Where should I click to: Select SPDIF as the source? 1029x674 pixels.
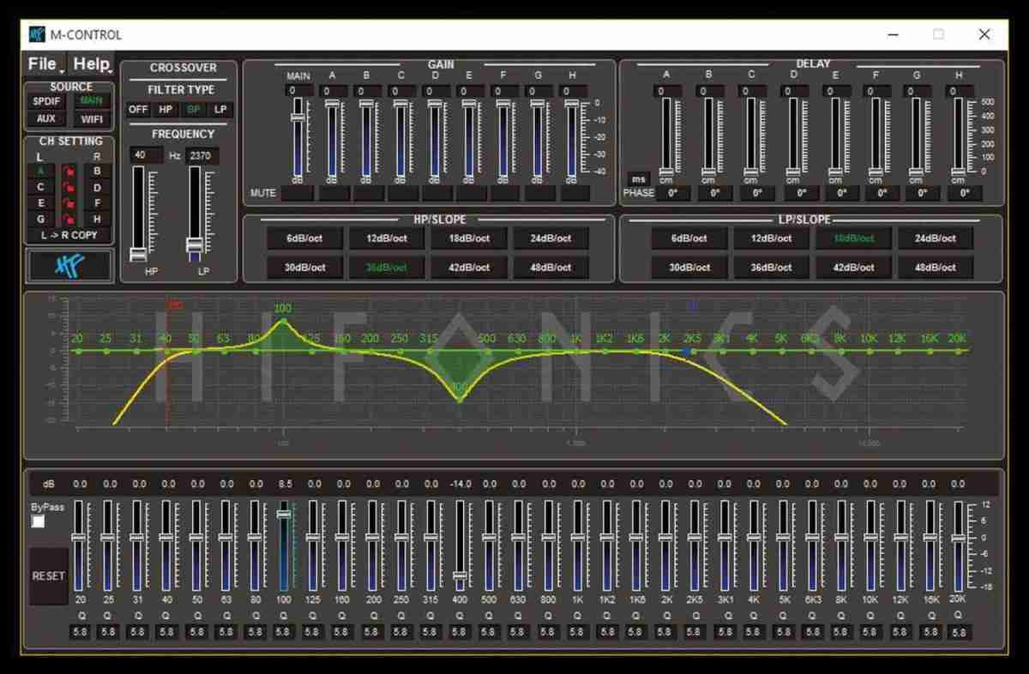click(x=47, y=101)
